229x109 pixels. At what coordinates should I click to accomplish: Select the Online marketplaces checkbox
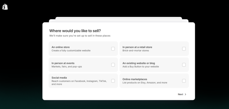[x=184, y=80]
